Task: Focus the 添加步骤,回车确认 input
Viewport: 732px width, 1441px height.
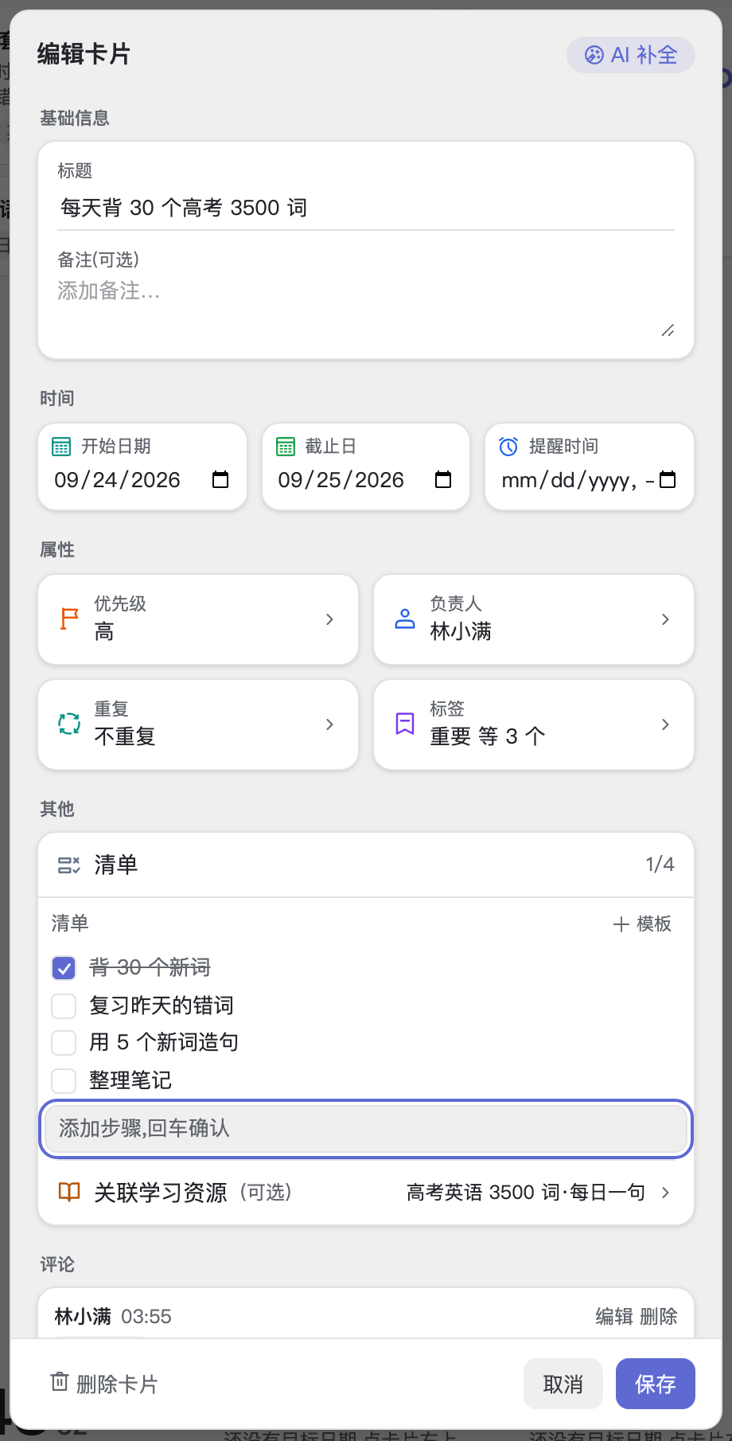Action: (x=366, y=1128)
